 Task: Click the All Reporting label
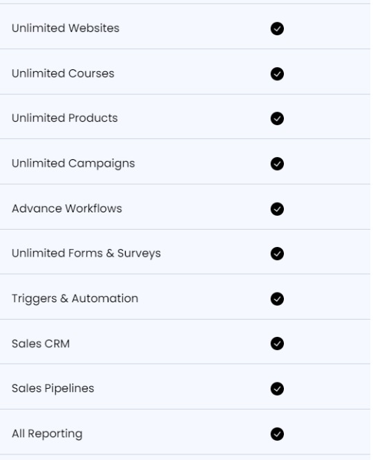point(47,434)
